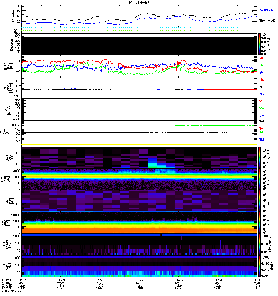Click the plot title P1 (TH-B)
This screenshot has height=296, width=278.
point(139,2)
